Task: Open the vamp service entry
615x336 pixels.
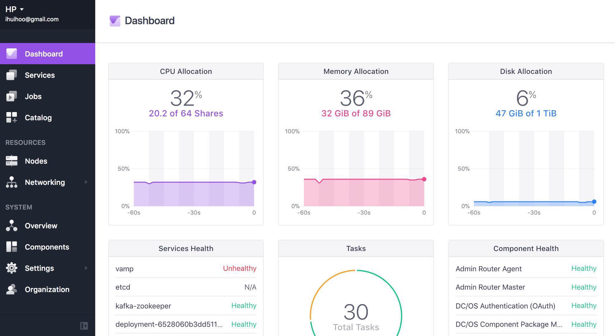Action: pyautogui.click(x=125, y=269)
